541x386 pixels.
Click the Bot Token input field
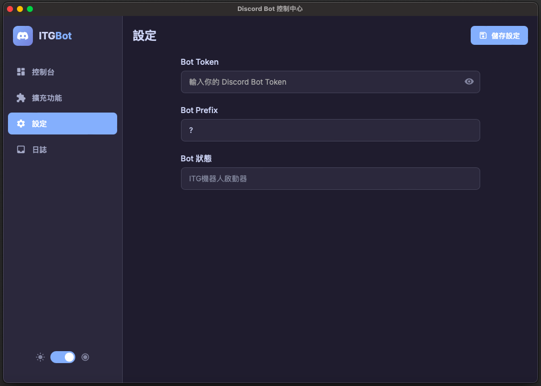(330, 82)
